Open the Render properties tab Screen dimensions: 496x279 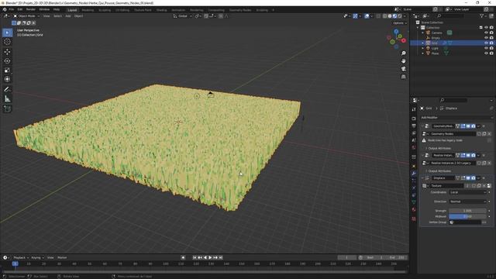(414, 119)
